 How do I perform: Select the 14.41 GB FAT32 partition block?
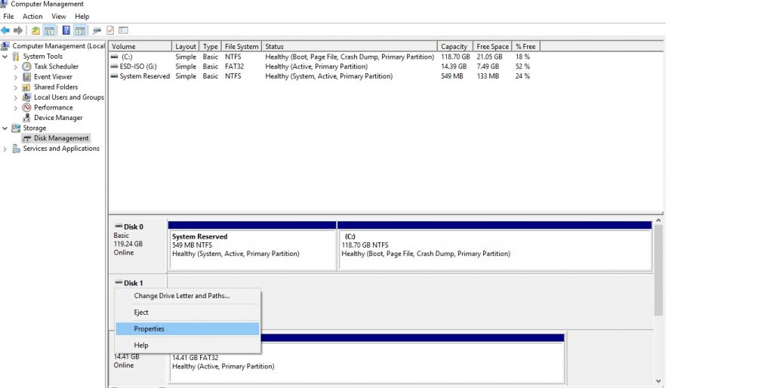(x=367, y=359)
